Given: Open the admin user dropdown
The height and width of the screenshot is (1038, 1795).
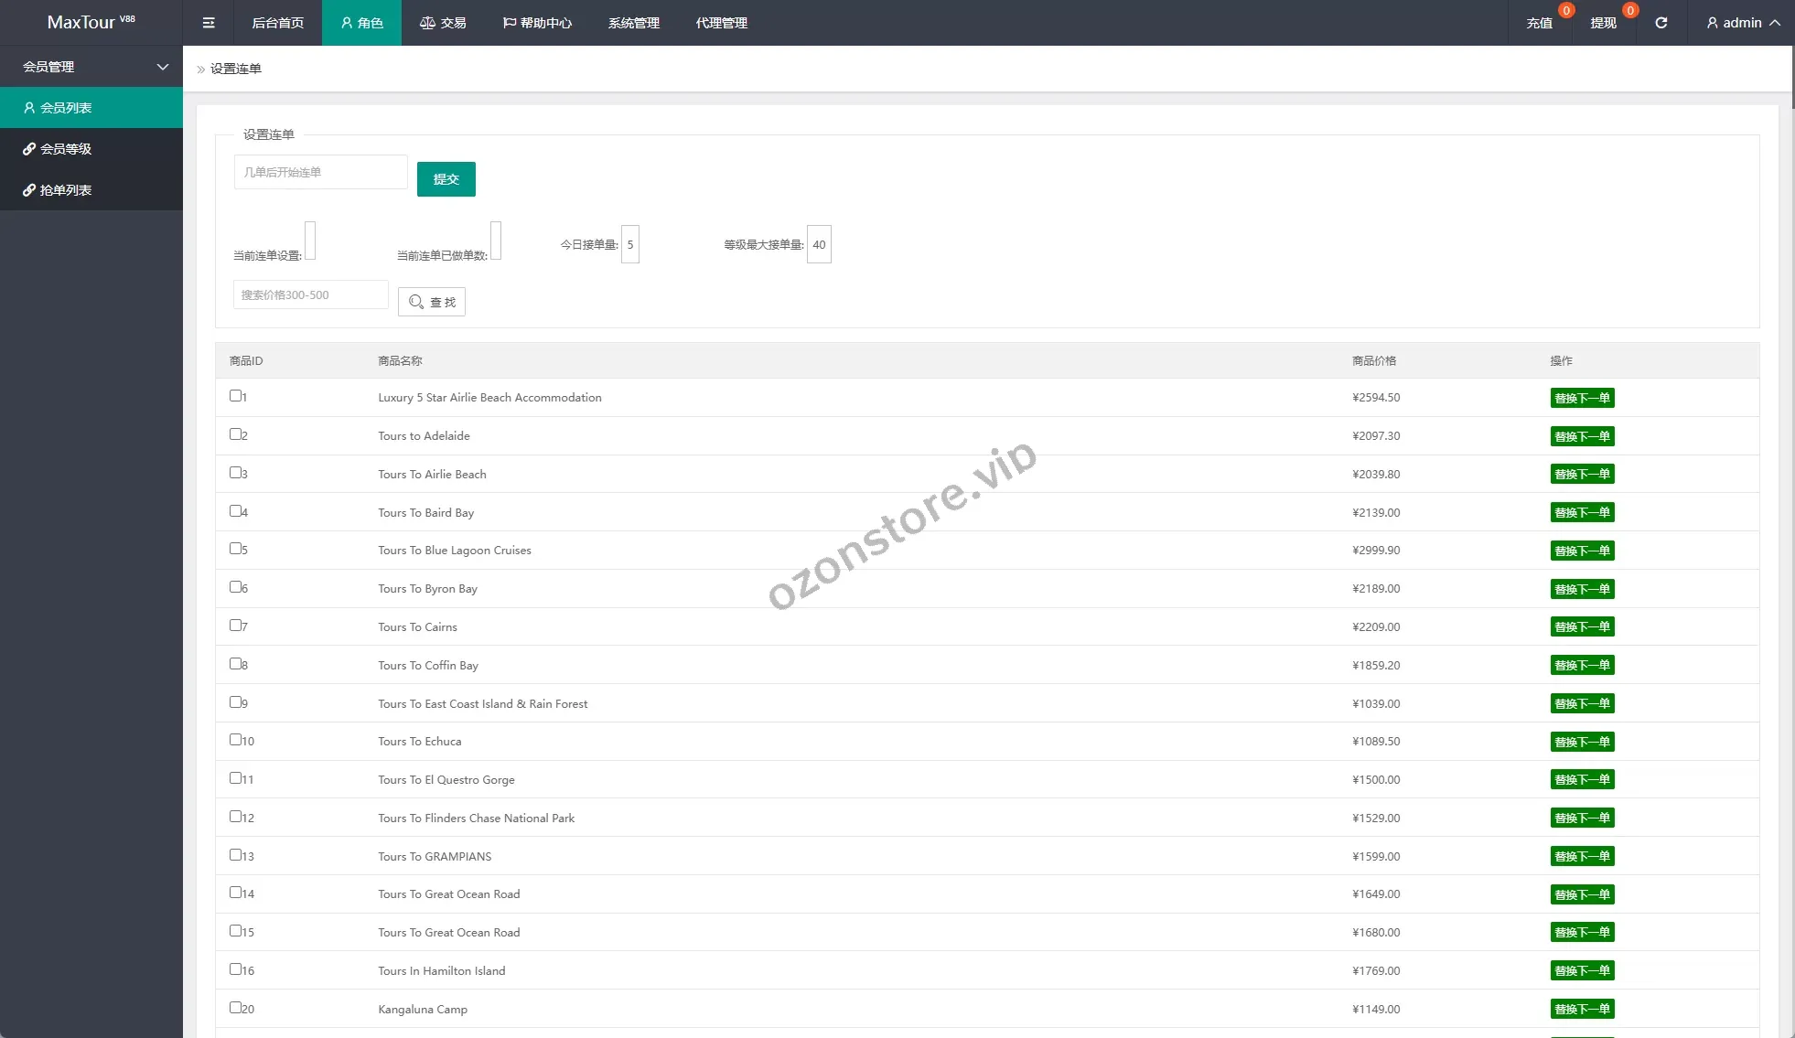Looking at the screenshot, I should 1742,23.
